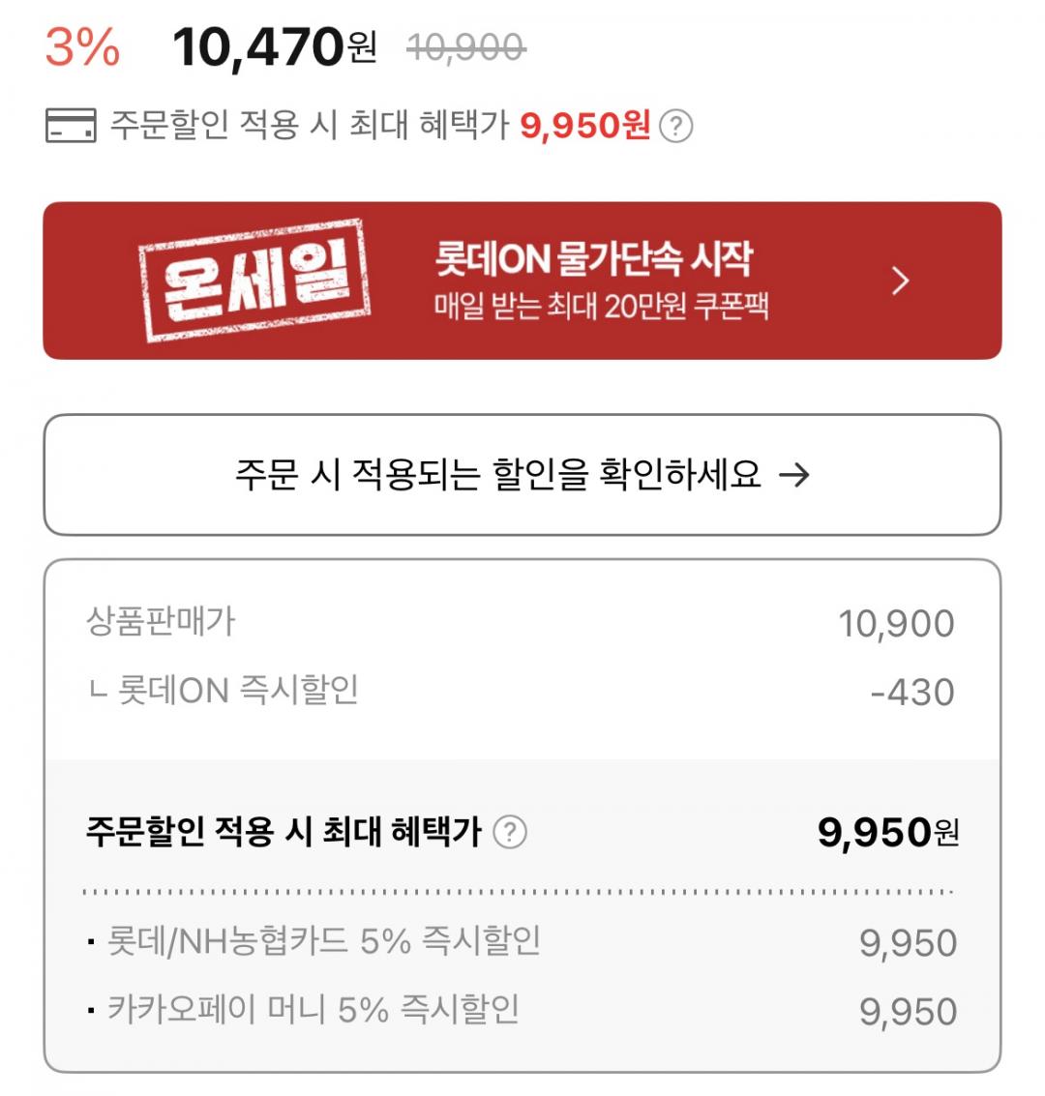Click the arrow in the discount check button
Image resolution: width=1045 pixels, height=1096 pixels.
coord(793,475)
